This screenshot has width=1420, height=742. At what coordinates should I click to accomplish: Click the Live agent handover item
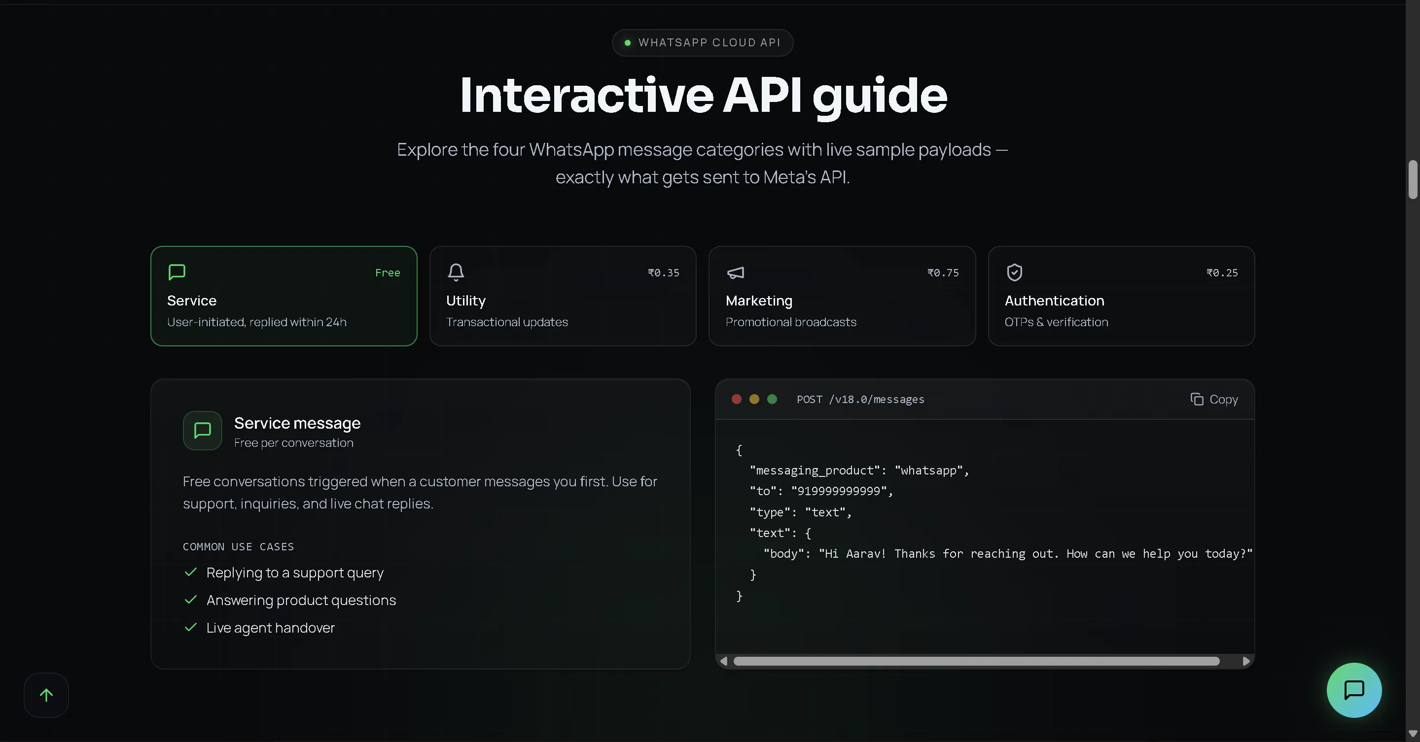[x=270, y=627]
